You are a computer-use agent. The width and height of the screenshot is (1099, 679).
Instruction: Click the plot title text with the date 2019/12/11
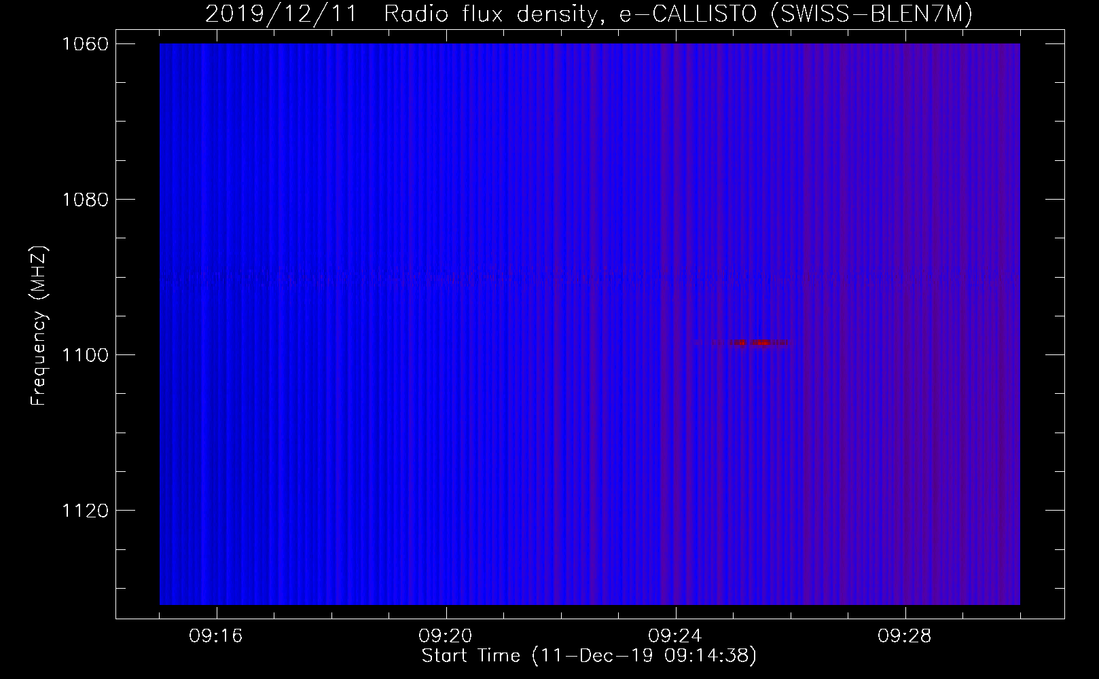[x=588, y=14]
